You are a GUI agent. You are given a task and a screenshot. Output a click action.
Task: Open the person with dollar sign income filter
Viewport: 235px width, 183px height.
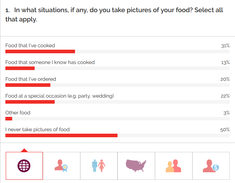click(x=211, y=165)
